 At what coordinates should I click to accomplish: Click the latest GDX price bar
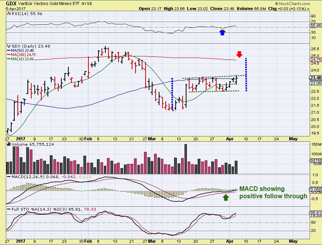coord(237,80)
